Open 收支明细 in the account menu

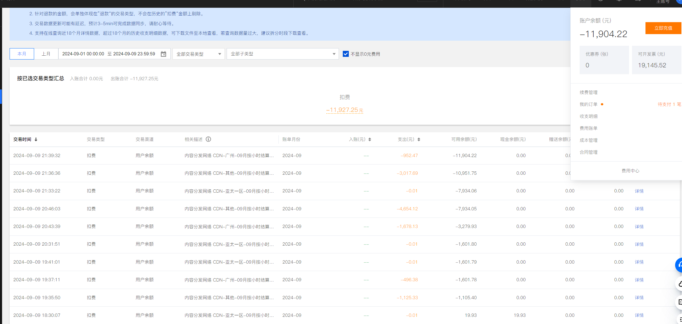pos(589,116)
